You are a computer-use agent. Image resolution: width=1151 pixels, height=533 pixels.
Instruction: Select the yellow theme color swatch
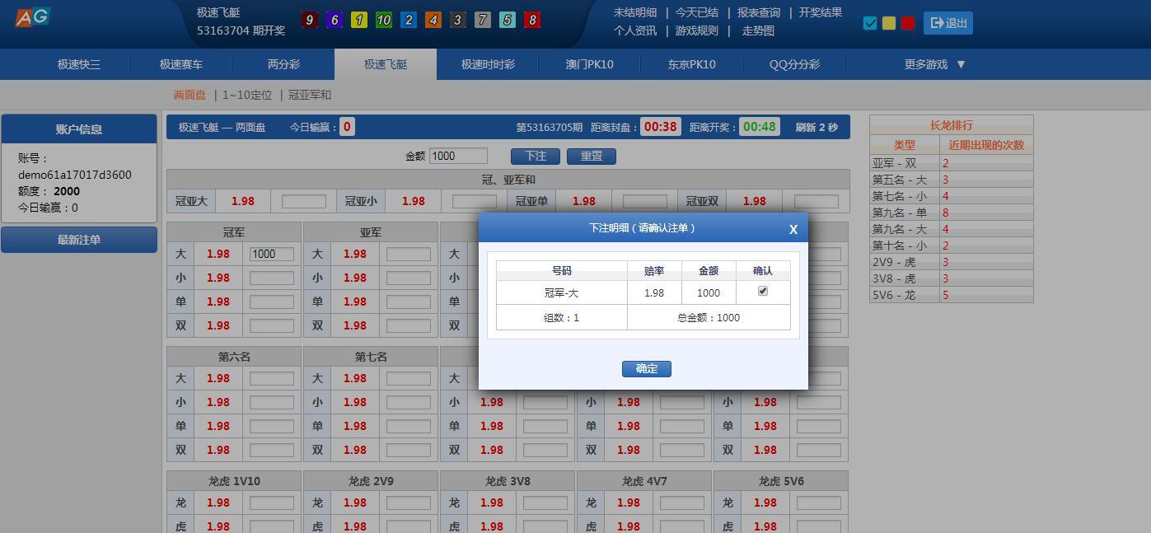889,23
